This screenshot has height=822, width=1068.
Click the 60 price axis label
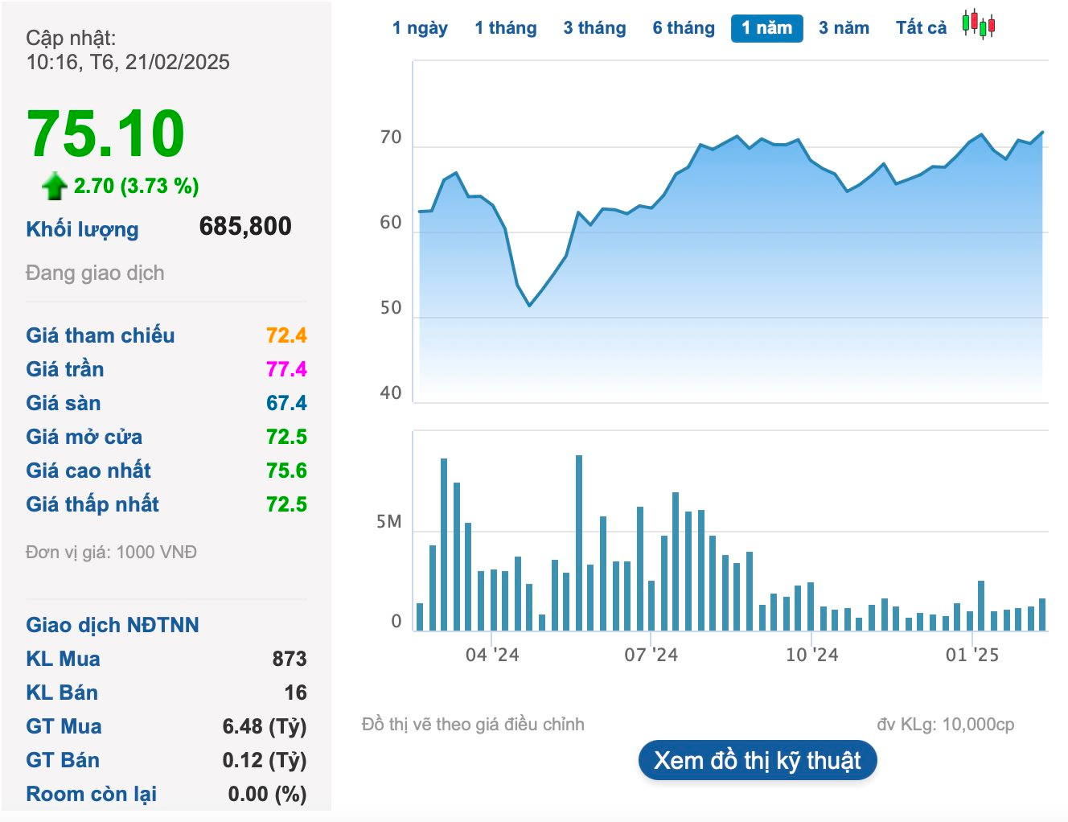pos(391,223)
